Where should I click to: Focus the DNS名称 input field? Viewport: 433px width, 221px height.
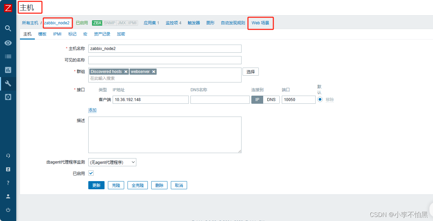(x=220, y=100)
